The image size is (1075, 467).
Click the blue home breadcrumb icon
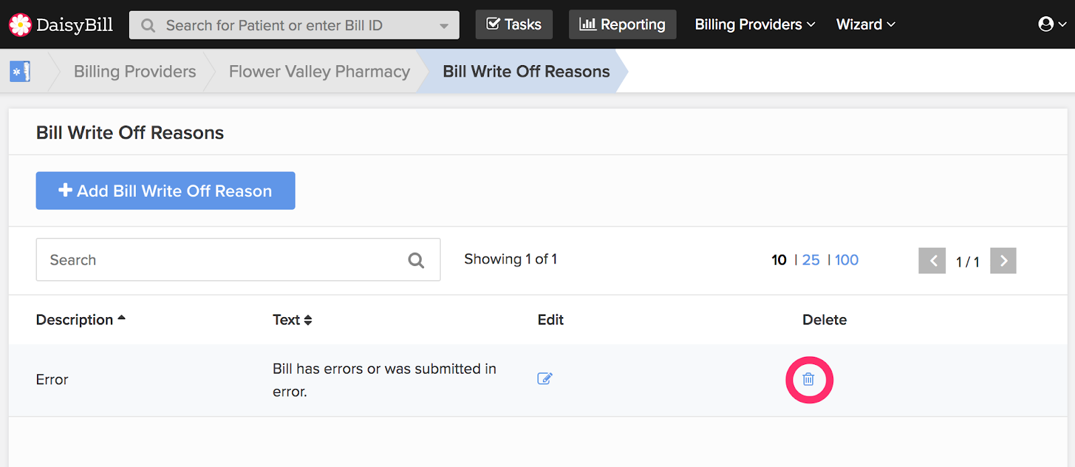[20, 71]
